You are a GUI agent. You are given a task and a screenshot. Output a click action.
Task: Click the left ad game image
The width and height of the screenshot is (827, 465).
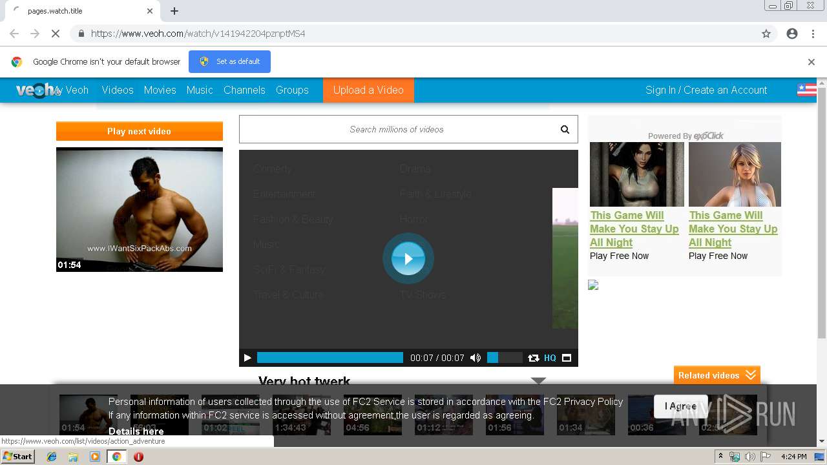637,174
